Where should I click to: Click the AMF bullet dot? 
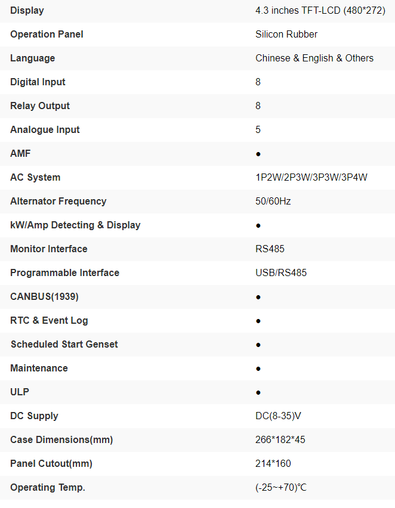tap(258, 154)
